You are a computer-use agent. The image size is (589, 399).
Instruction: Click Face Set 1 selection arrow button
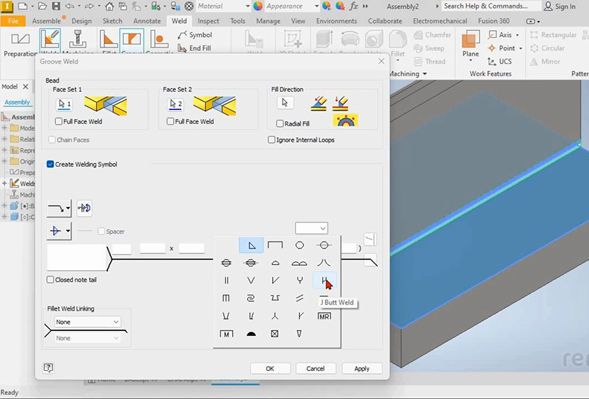[x=64, y=104]
